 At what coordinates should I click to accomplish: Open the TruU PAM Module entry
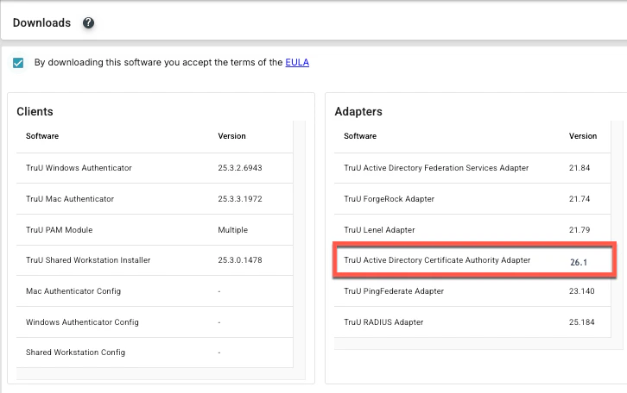pyautogui.click(x=60, y=230)
